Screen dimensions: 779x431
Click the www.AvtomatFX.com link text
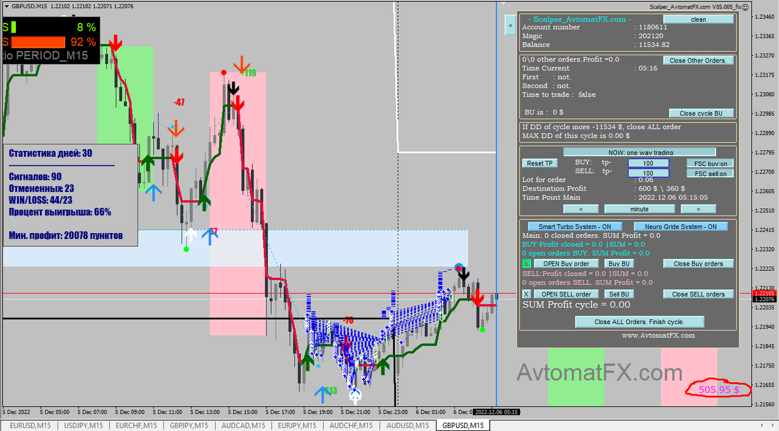tap(658, 335)
